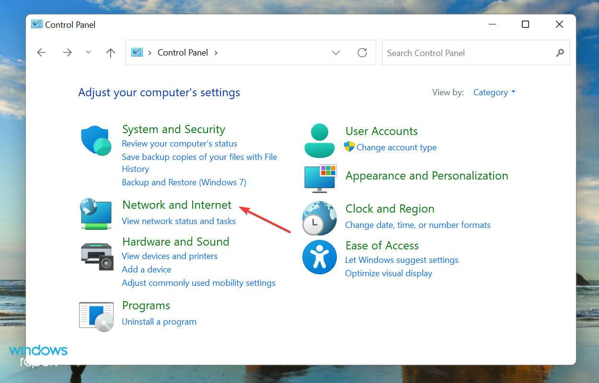Expand the address bar history dropdown
Image resolution: width=599 pixels, height=383 pixels.
point(335,53)
